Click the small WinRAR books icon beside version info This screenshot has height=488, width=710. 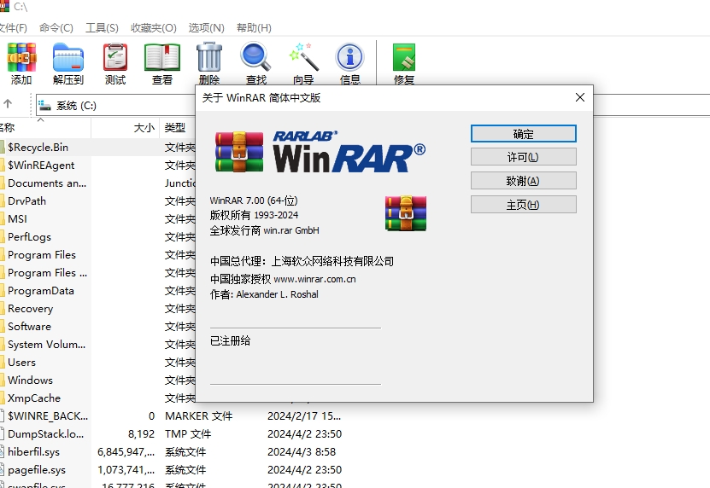click(x=406, y=213)
